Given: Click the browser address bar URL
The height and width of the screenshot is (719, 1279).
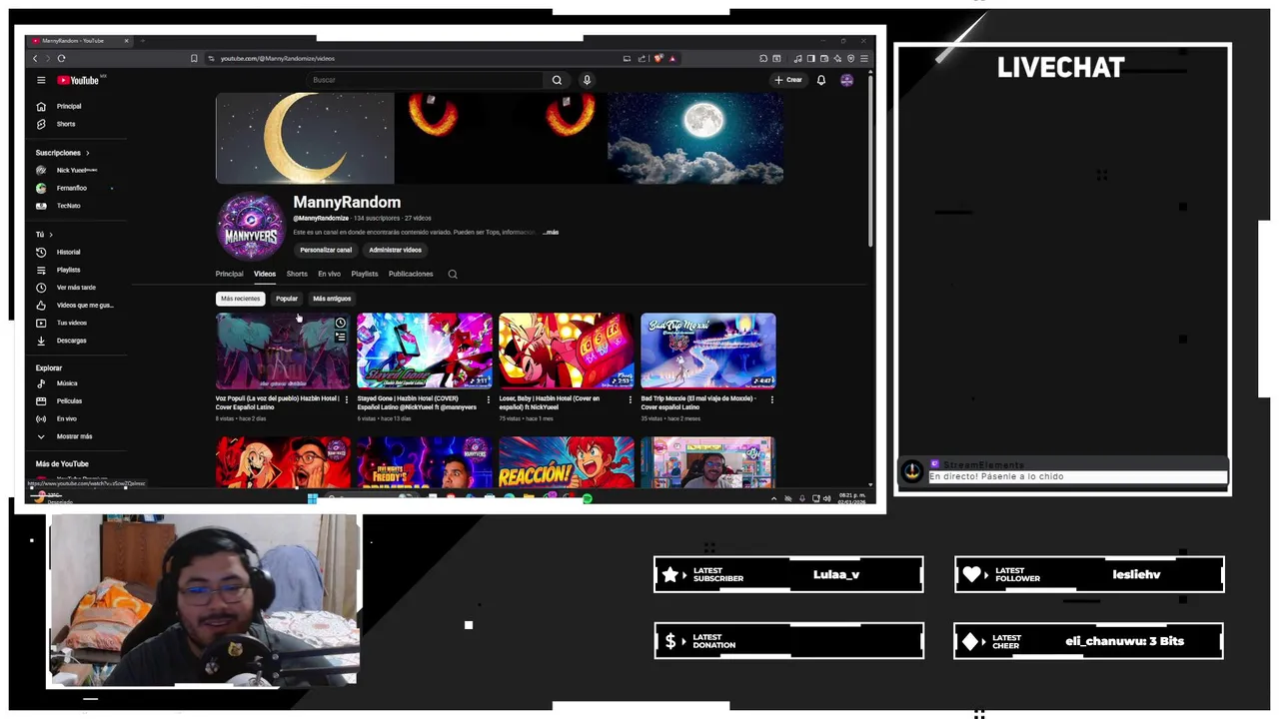Looking at the screenshot, I should [277, 59].
